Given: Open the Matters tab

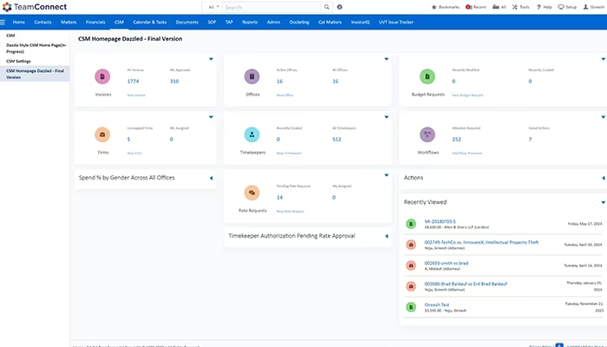Looking at the screenshot, I should click(69, 22).
